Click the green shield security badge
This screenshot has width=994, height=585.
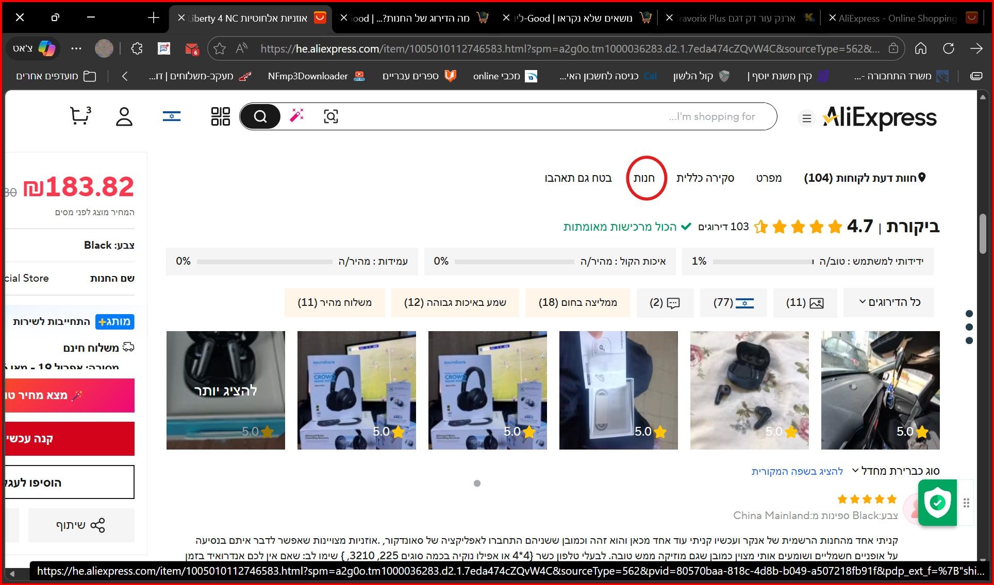click(937, 503)
